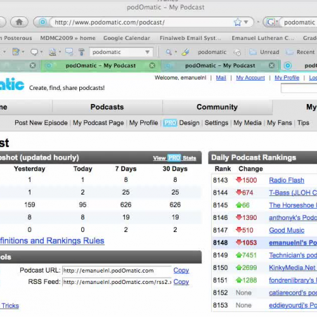Open the Emanuel Lutheran C... bookmark
This screenshot has height=317, width=317.
262,38
